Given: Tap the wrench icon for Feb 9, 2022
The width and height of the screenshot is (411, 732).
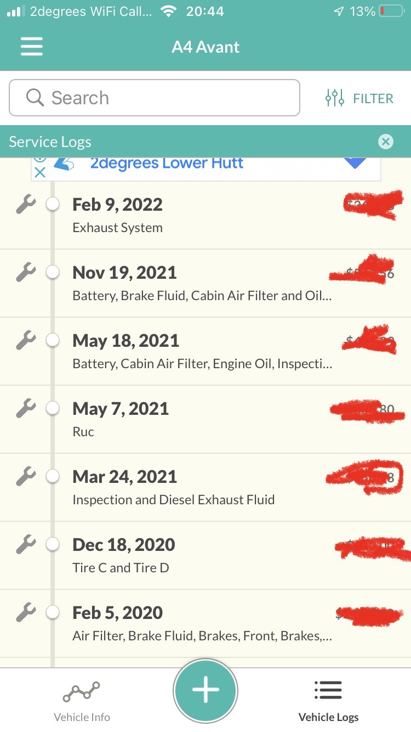Looking at the screenshot, I should point(26,205).
